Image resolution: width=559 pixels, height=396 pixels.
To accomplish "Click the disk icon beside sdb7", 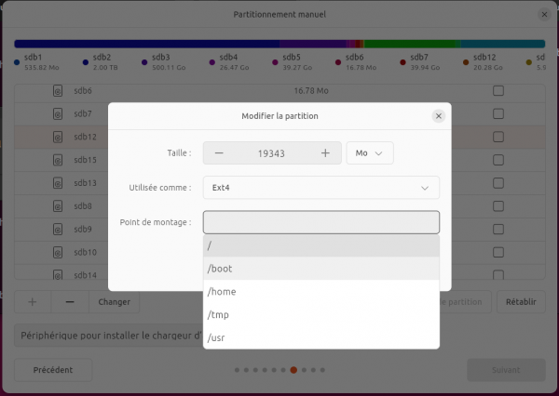I will pyautogui.click(x=58, y=114).
